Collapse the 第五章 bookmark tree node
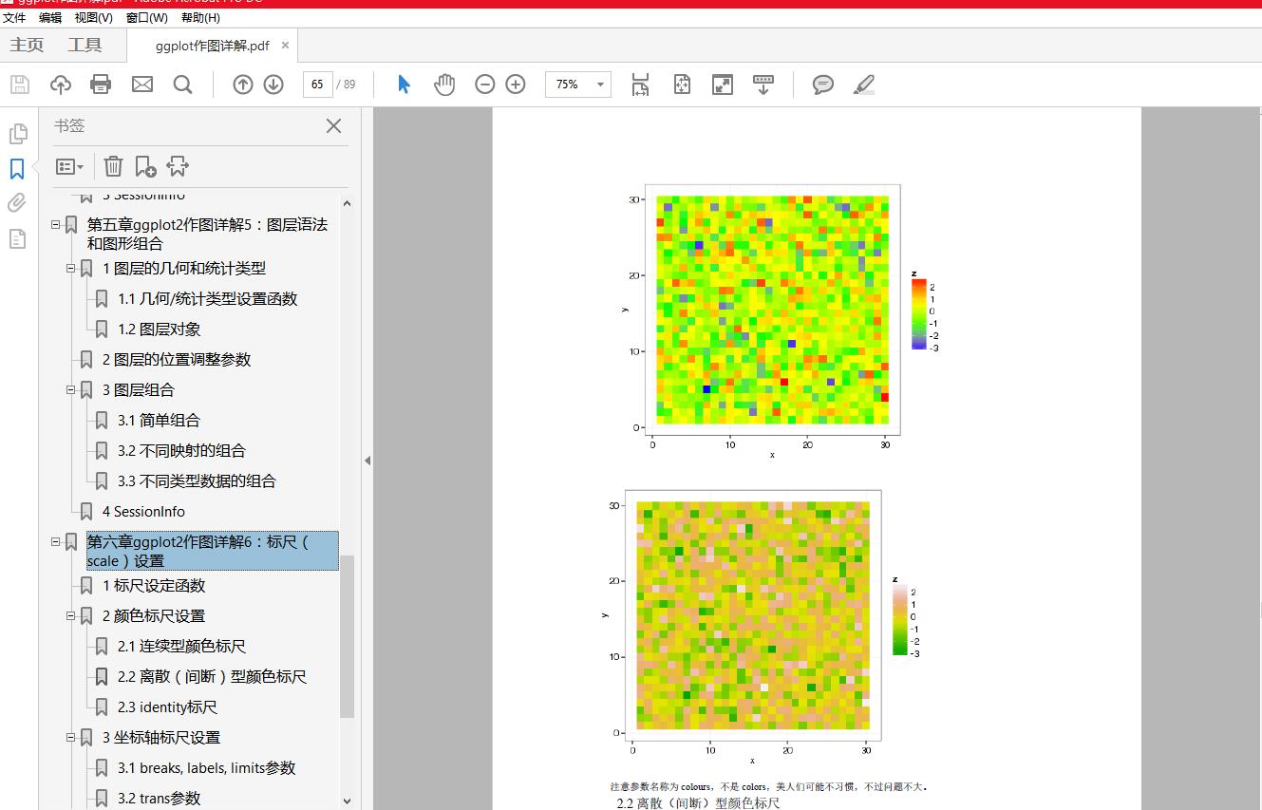This screenshot has width=1262, height=810. (x=56, y=225)
